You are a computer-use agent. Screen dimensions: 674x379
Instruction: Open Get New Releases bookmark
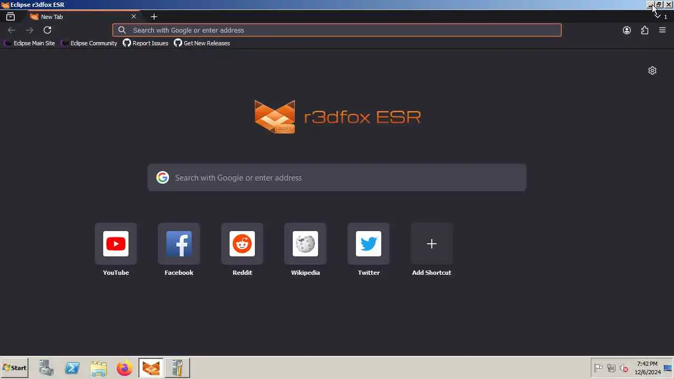(202, 43)
